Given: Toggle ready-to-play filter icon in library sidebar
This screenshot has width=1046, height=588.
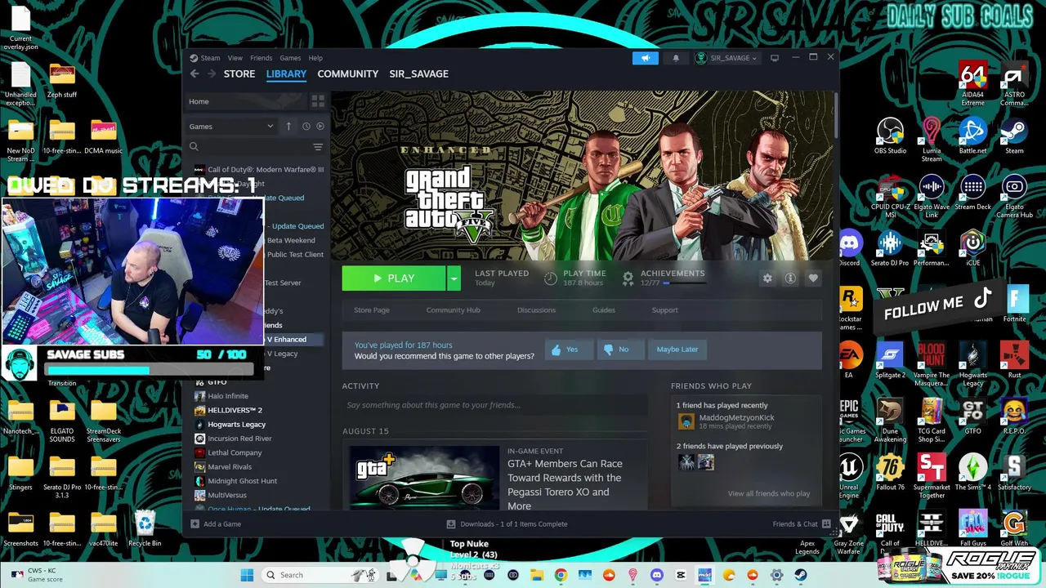Looking at the screenshot, I should tap(320, 127).
